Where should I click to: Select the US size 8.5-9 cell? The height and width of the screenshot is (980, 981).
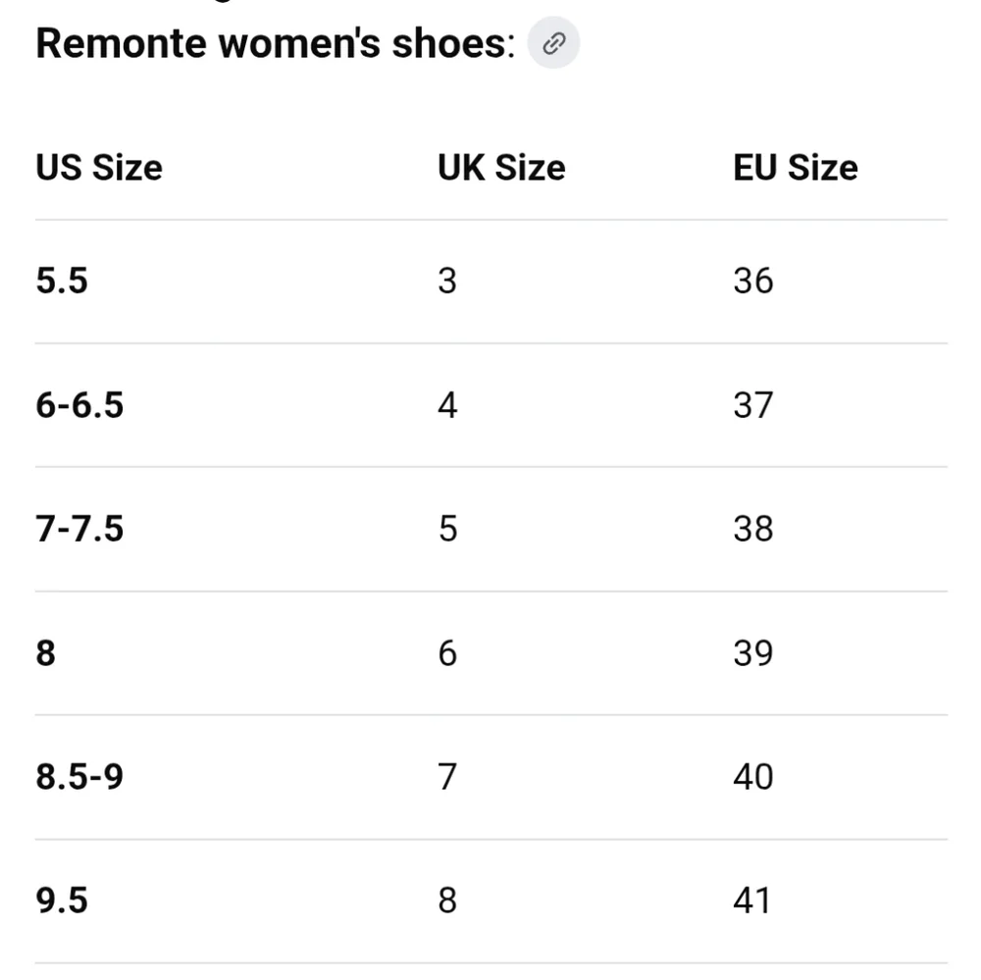pyautogui.click(x=79, y=777)
